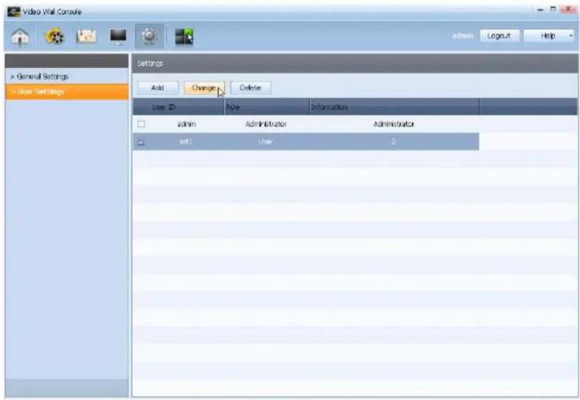The height and width of the screenshot is (400, 580).
Task: Click the Delete button
Action: pos(251,88)
